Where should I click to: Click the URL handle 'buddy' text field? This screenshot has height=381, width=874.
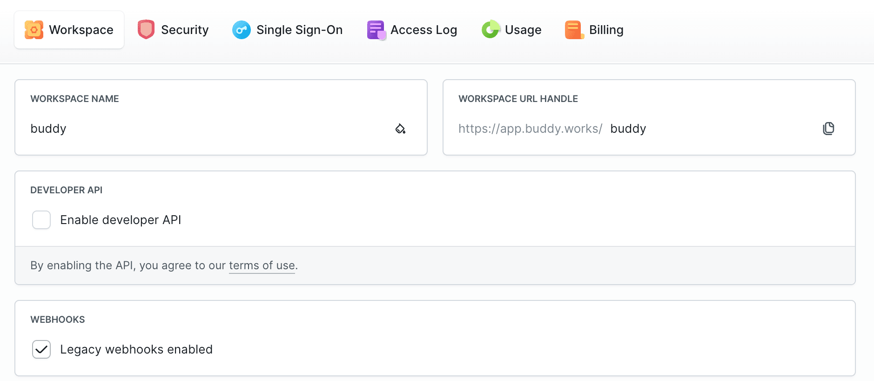pos(698,129)
